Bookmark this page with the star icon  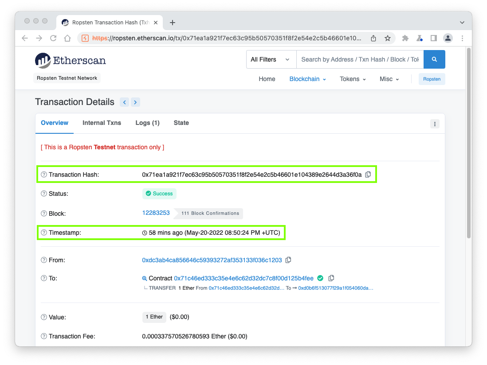[x=387, y=38]
